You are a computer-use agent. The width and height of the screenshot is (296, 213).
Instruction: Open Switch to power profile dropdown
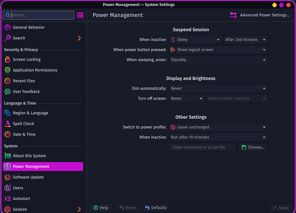pos(218,127)
